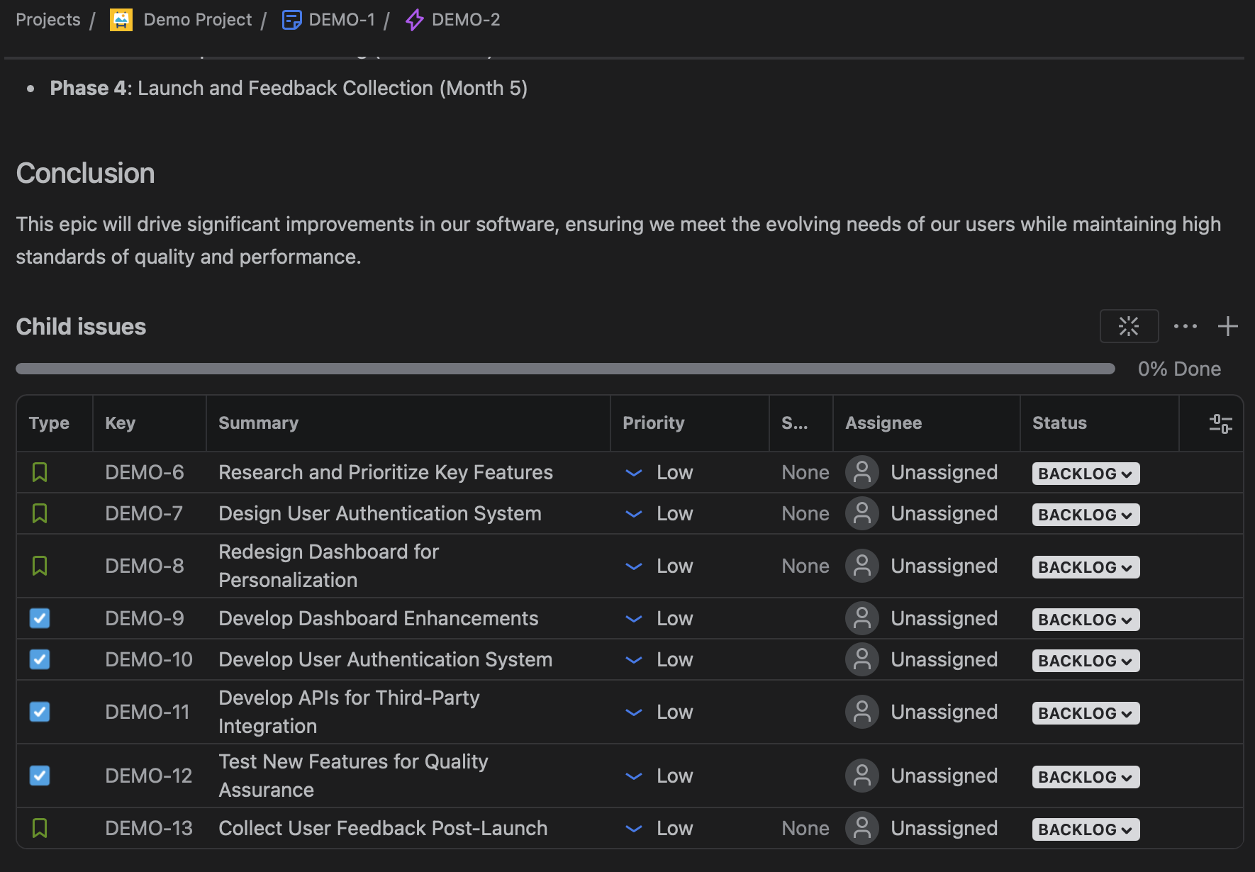Open the child issues more options menu
Screen dimensions: 1255x872
[x=1185, y=326]
